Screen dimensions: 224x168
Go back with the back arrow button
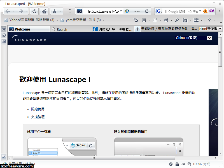click(x=8, y=11)
